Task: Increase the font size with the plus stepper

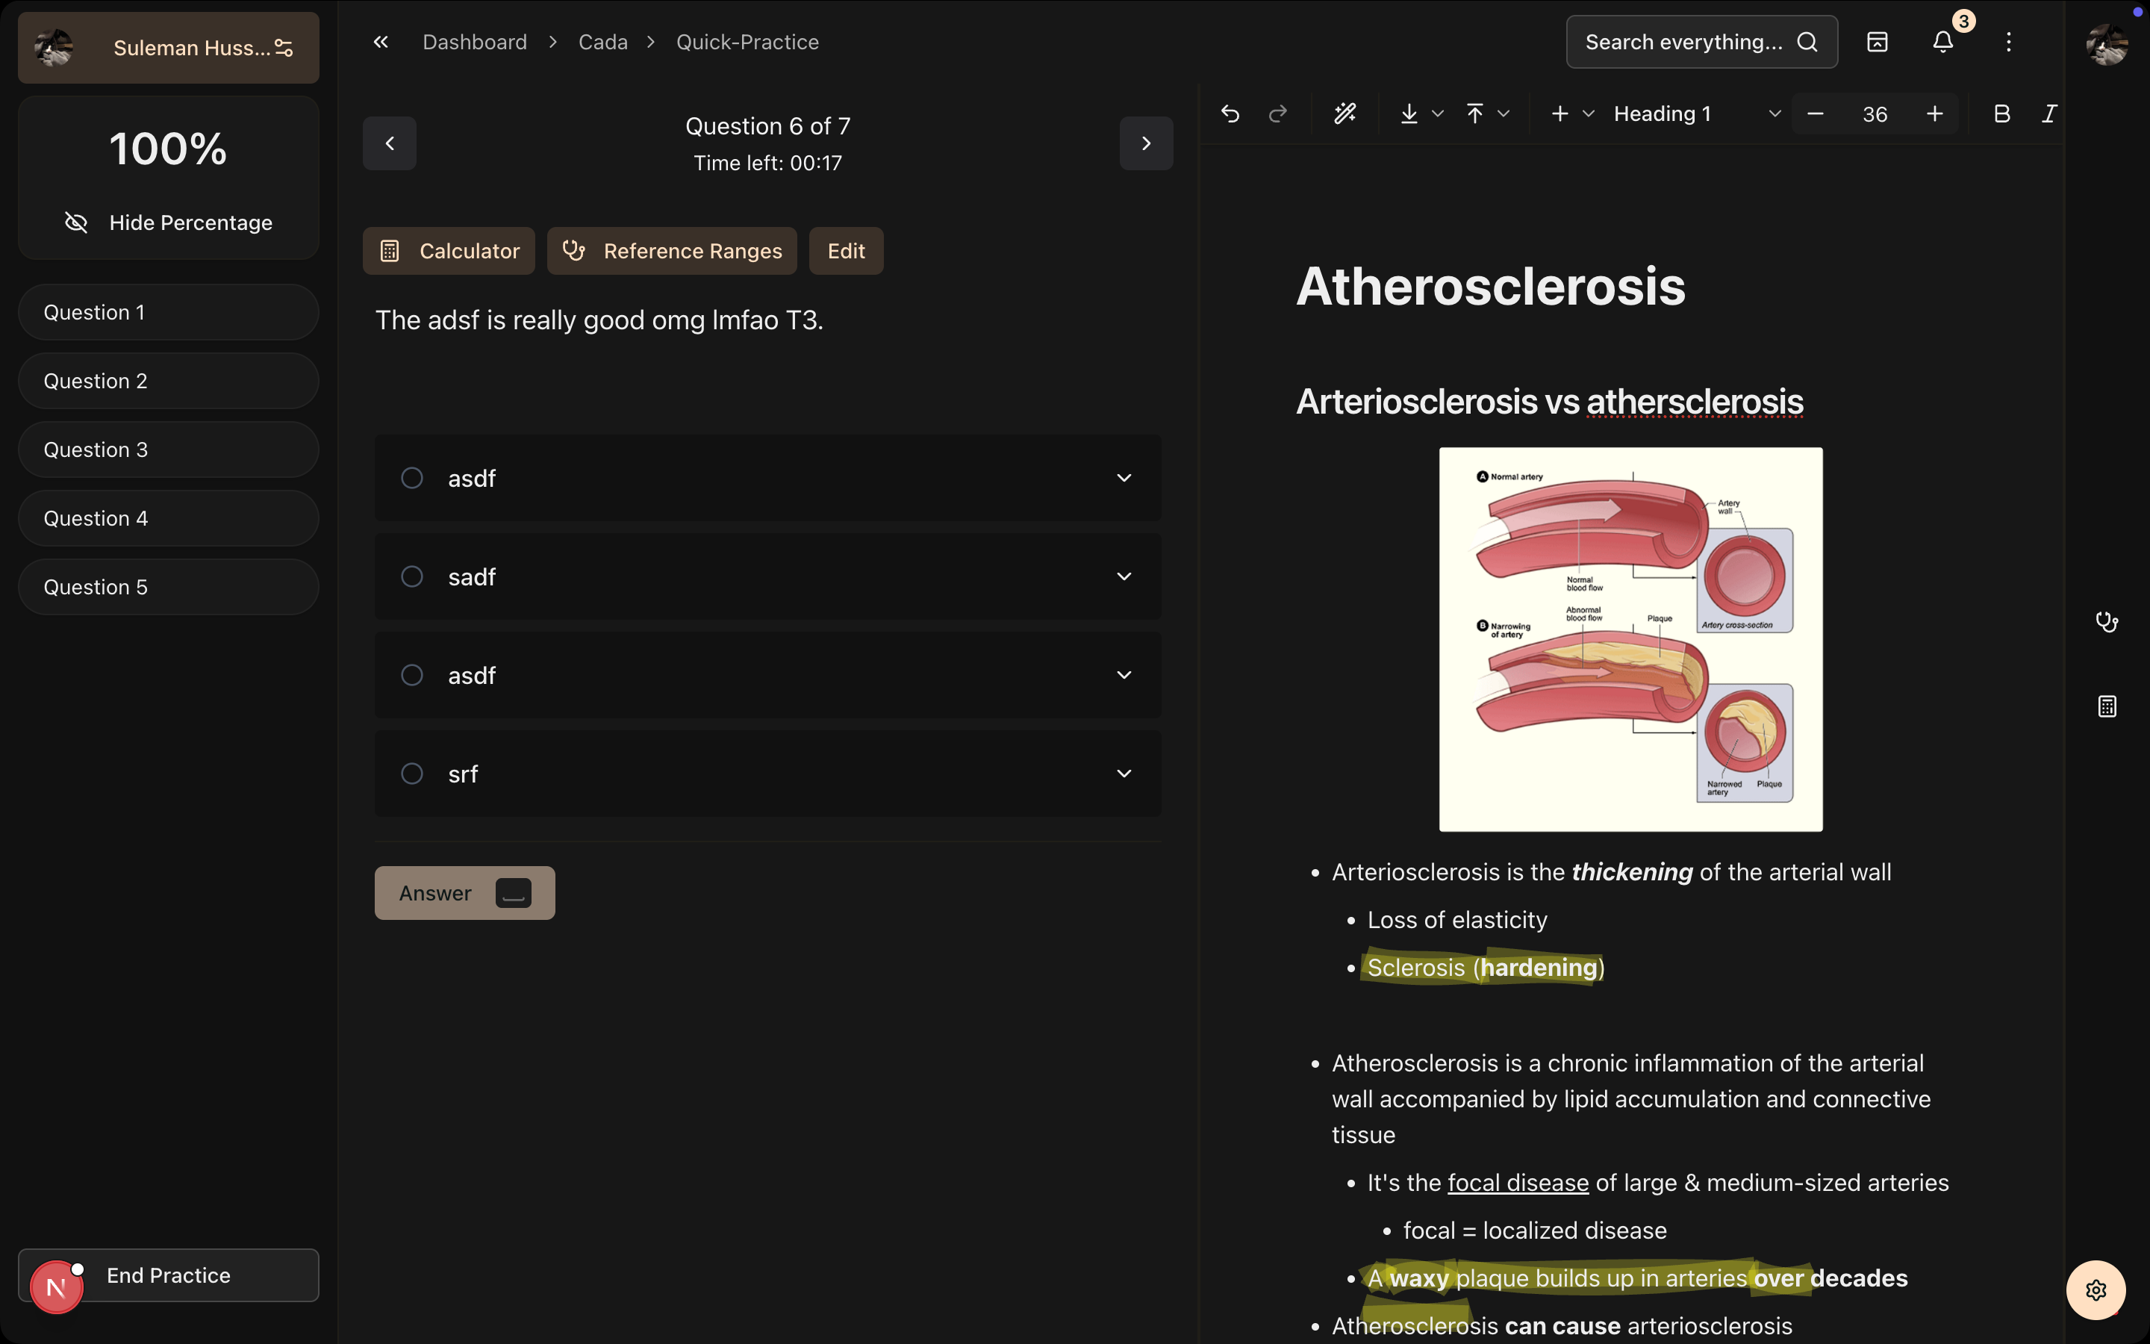Action: (1934, 113)
